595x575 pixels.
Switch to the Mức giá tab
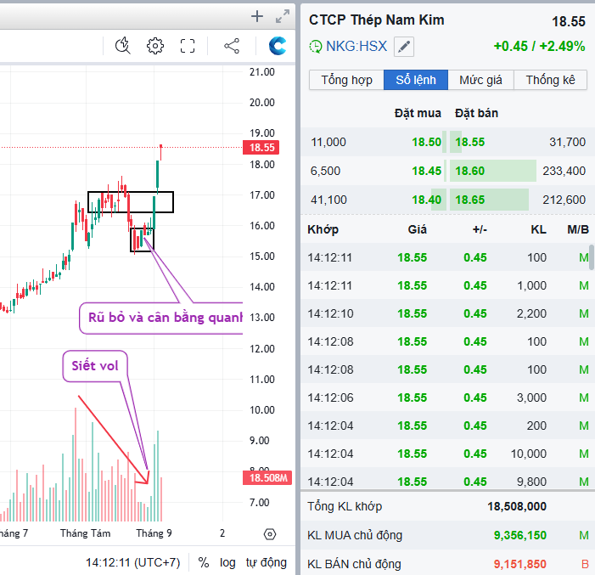pos(480,80)
